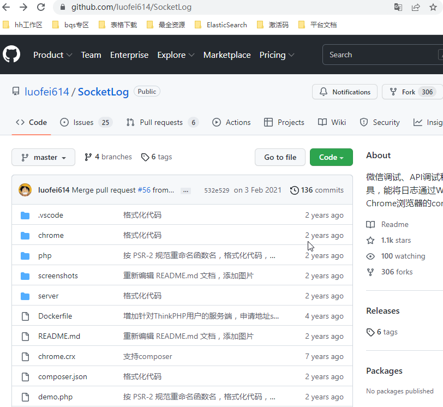443x407 pixels.
Task: Click the share icon in the address bar
Action: tap(415, 8)
